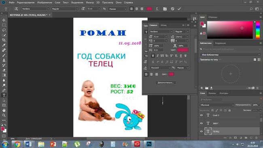Select the Crop tool
The width and height of the screenshot is (263, 148).
[4, 40]
